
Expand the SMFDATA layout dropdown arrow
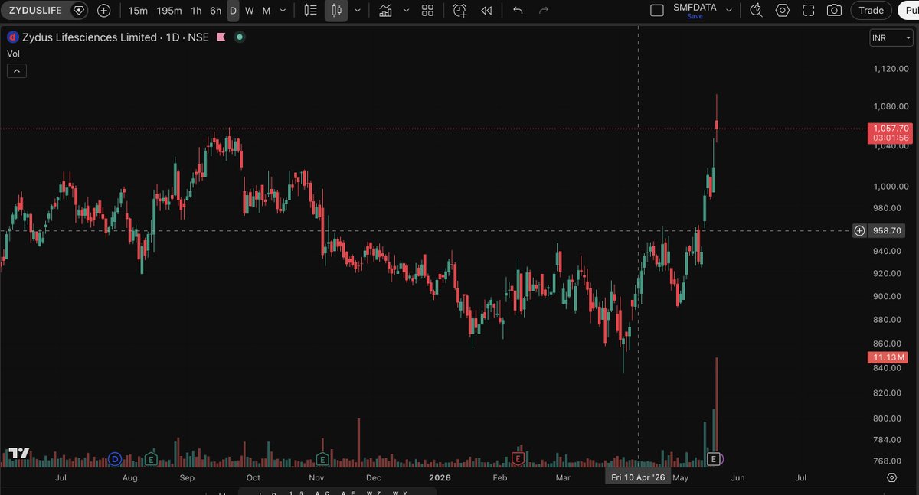coord(729,11)
